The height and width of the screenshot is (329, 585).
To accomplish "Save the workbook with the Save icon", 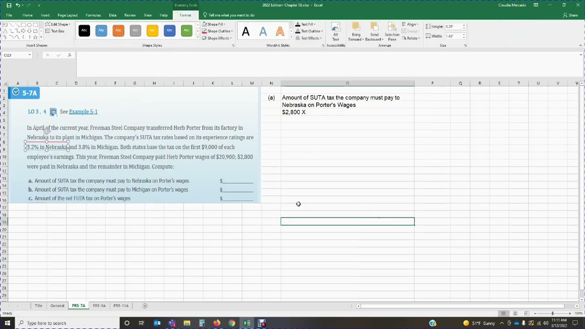I will click(x=9, y=5).
